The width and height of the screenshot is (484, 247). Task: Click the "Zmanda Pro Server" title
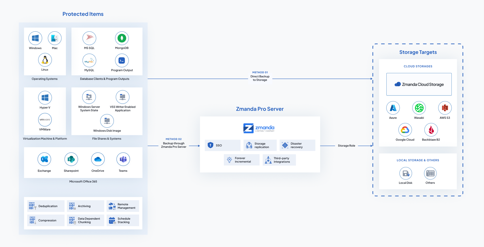point(260,109)
